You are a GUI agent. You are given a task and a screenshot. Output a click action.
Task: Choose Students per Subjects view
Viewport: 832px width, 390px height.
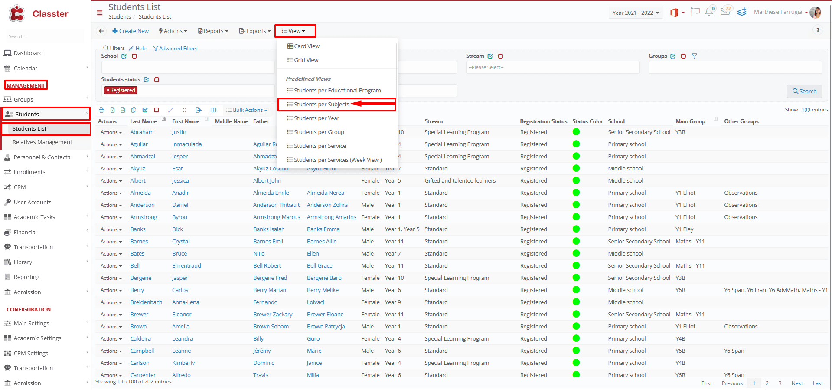click(318, 105)
